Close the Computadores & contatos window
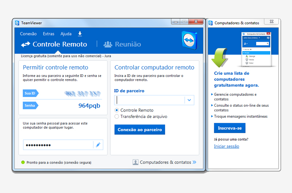 (x=272, y=21)
